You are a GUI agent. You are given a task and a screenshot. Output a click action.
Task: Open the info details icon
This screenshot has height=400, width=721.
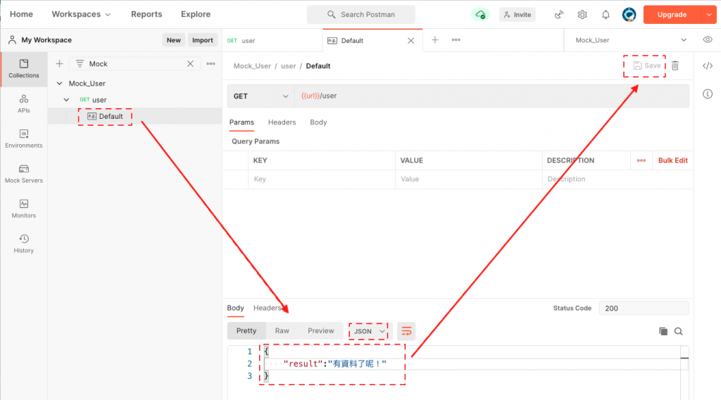point(708,94)
